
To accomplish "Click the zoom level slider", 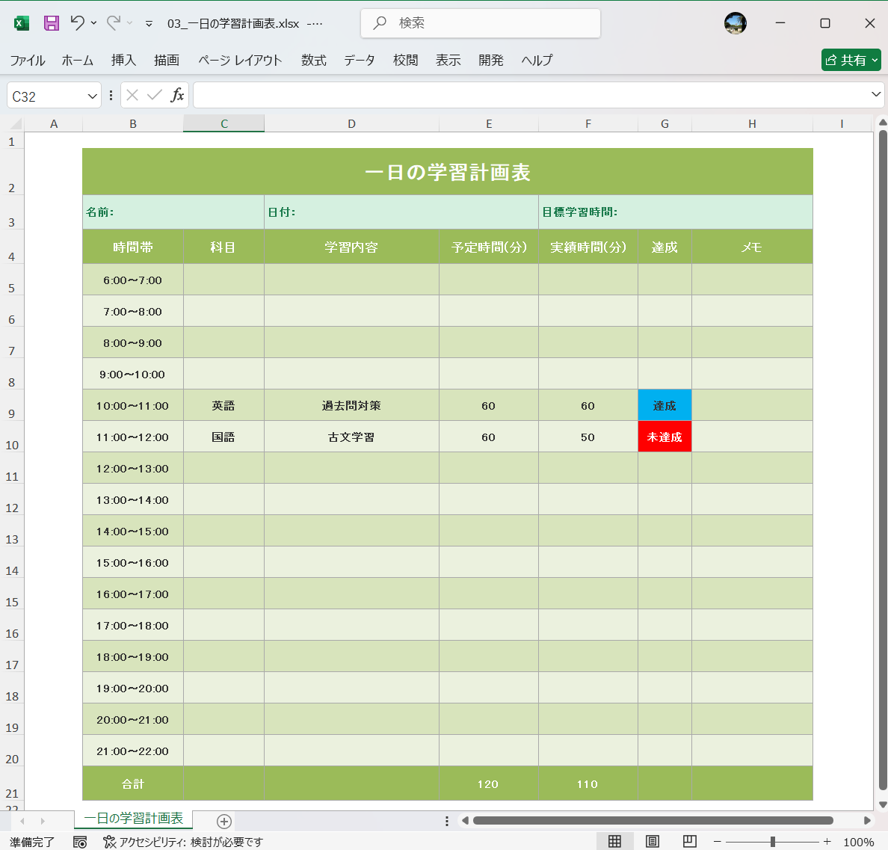I will pyautogui.click(x=771, y=842).
